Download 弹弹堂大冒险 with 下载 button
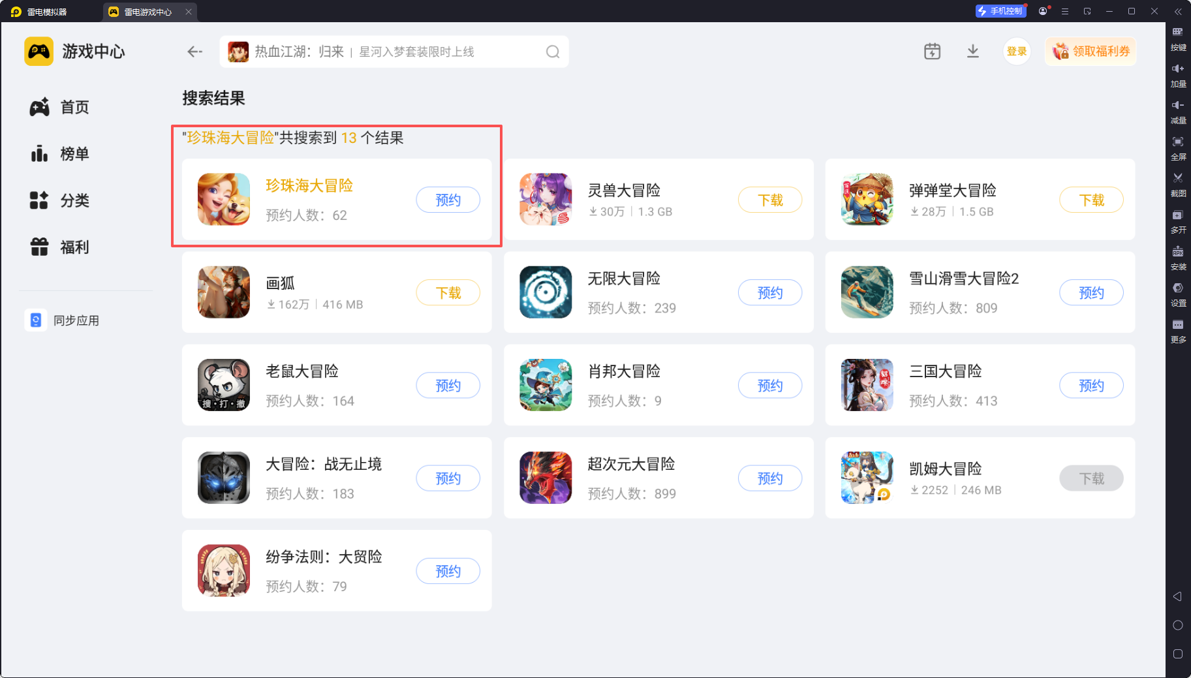The height and width of the screenshot is (678, 1191). point(1091,200)
